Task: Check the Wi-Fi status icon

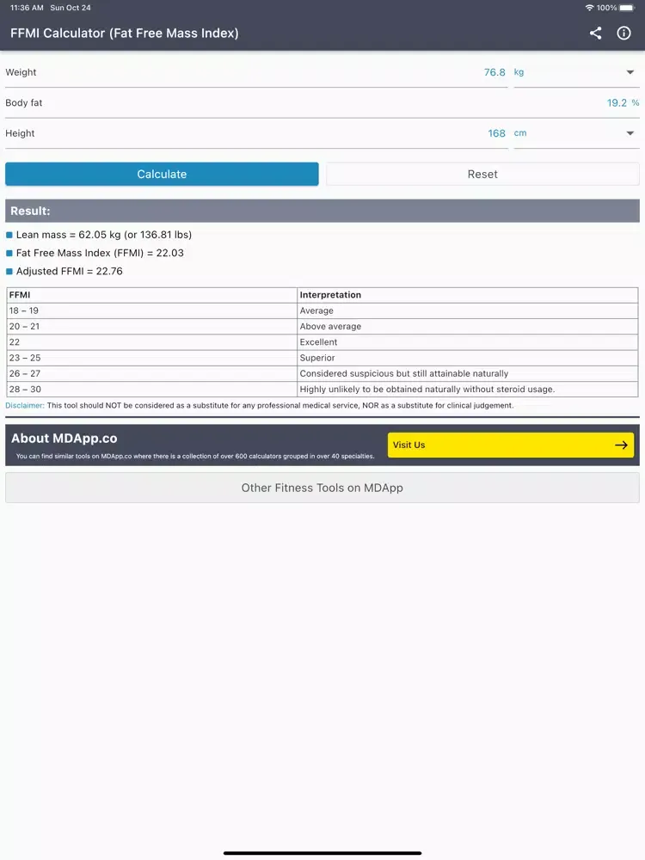Action: (590, 8)
